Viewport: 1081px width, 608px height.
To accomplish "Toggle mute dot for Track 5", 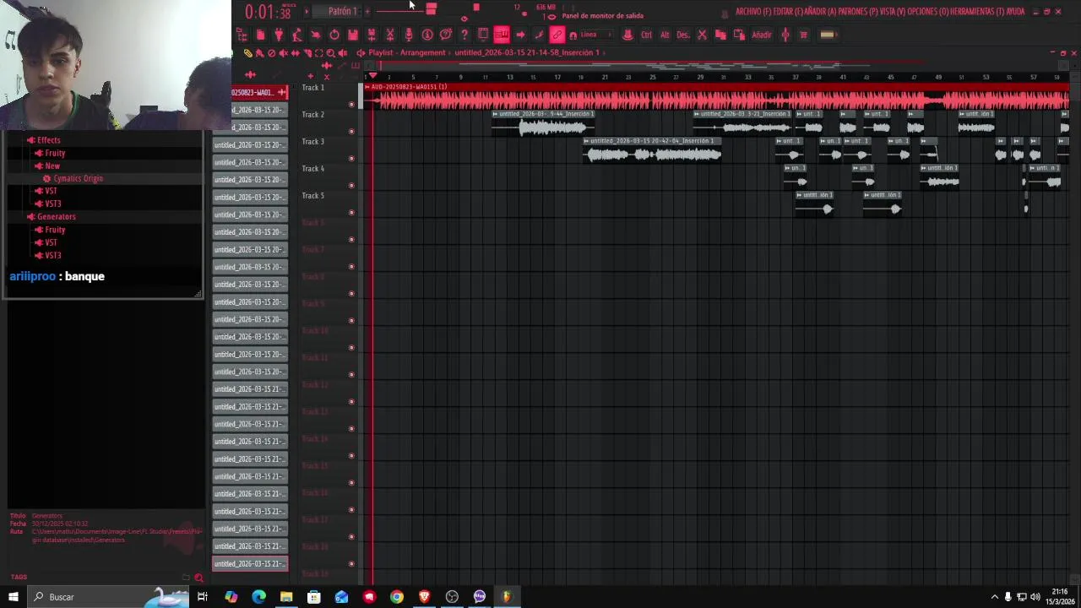I will (351, 213).
